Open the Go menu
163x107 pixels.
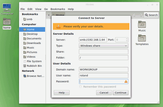[46, 9]
